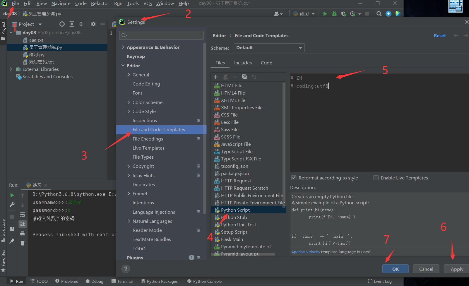Click the template list vertical scrollbar
This screenshot has width=469, height=286.
point(284,145)
